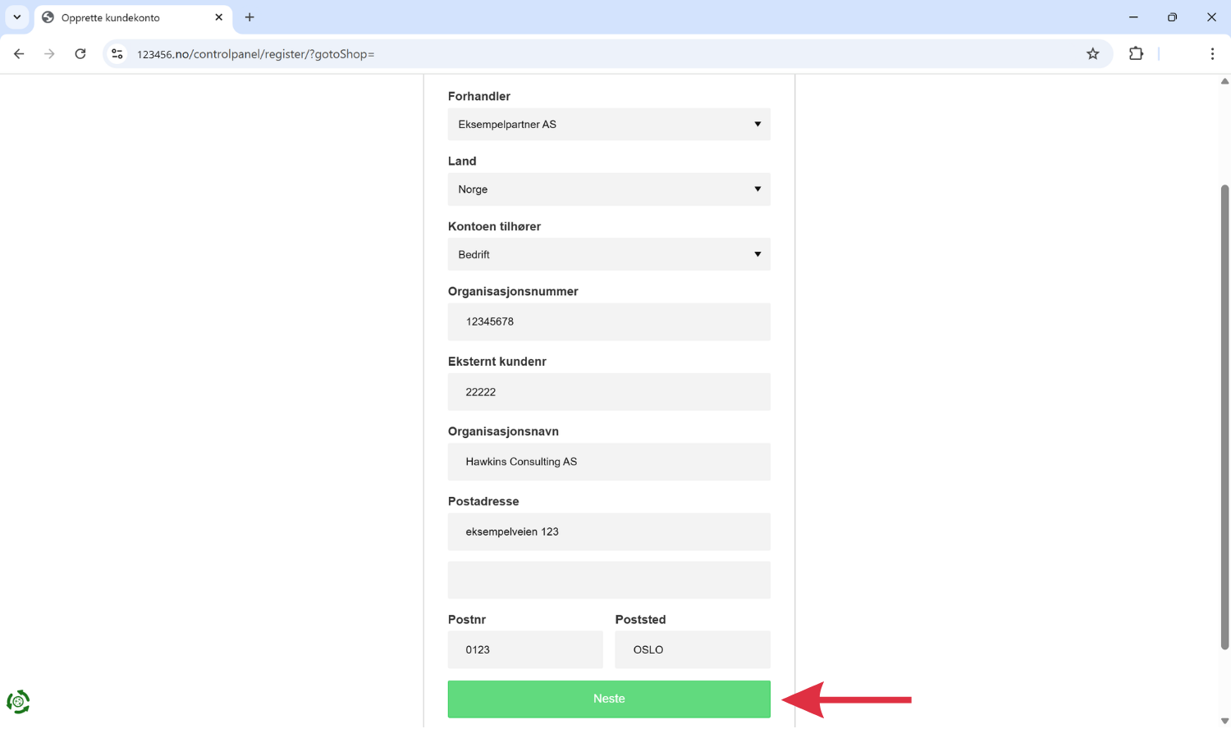The image size is (1231, 738).
Task: Click the Poststed field showing OSLO
Action: [x=693, y=649]
